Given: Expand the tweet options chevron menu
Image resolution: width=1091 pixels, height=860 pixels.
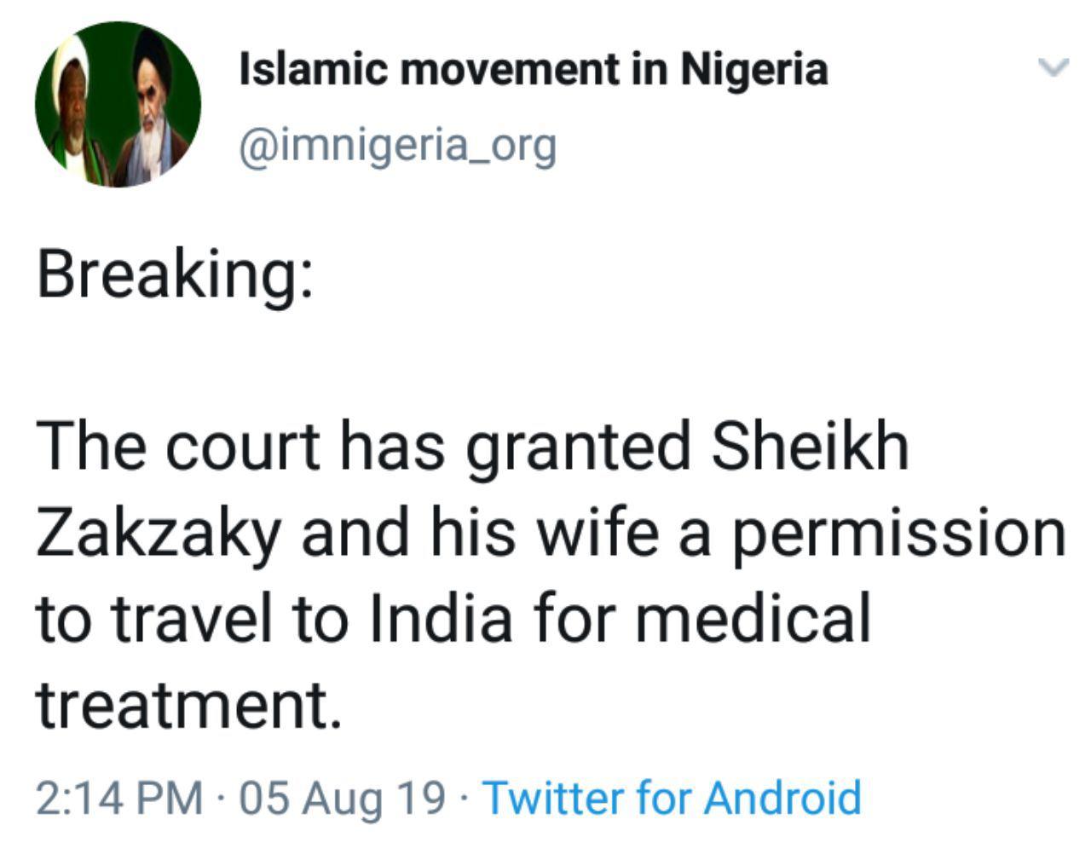Looking at the screenshot, I should (x=1053, y=67).
